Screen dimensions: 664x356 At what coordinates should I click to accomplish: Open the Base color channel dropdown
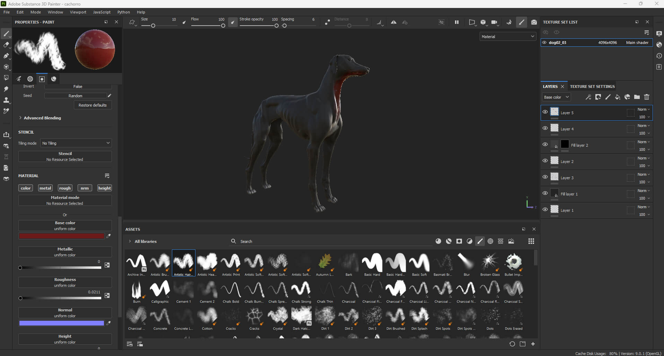(556, 97)
